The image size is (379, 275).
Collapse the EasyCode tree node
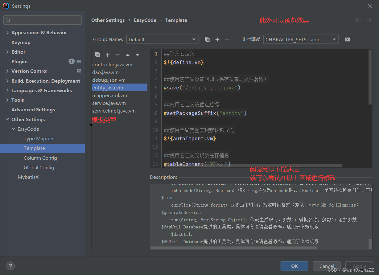point(13,129)
